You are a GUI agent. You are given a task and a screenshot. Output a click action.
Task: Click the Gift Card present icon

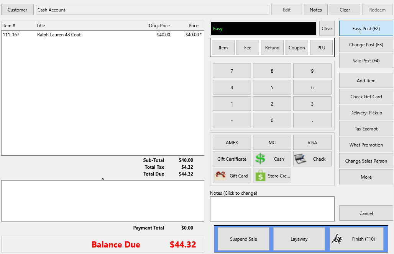220,176
